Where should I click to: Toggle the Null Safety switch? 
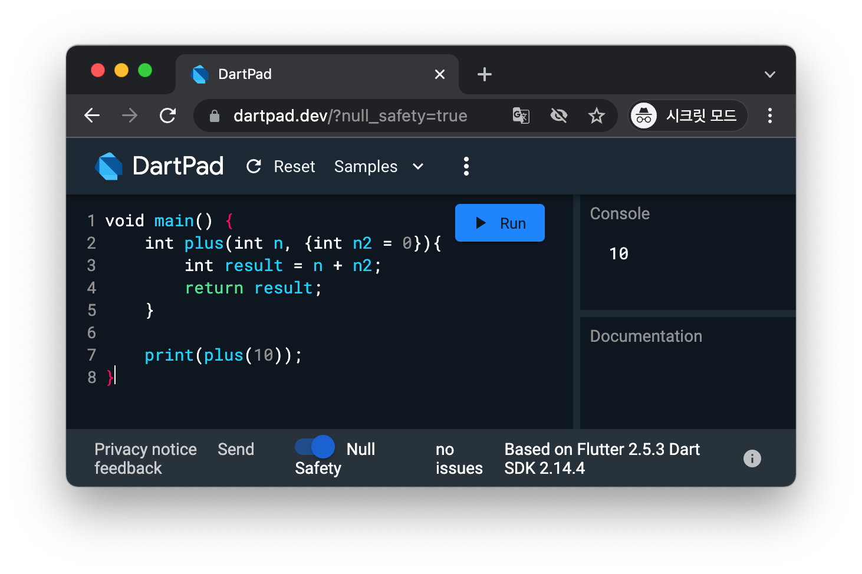pyautogui.click(x=315, y=447)
